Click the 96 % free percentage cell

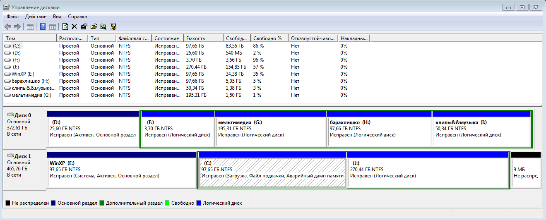point(259,60)
